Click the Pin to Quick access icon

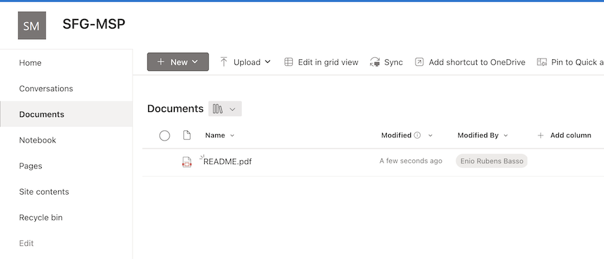(541, 62)
